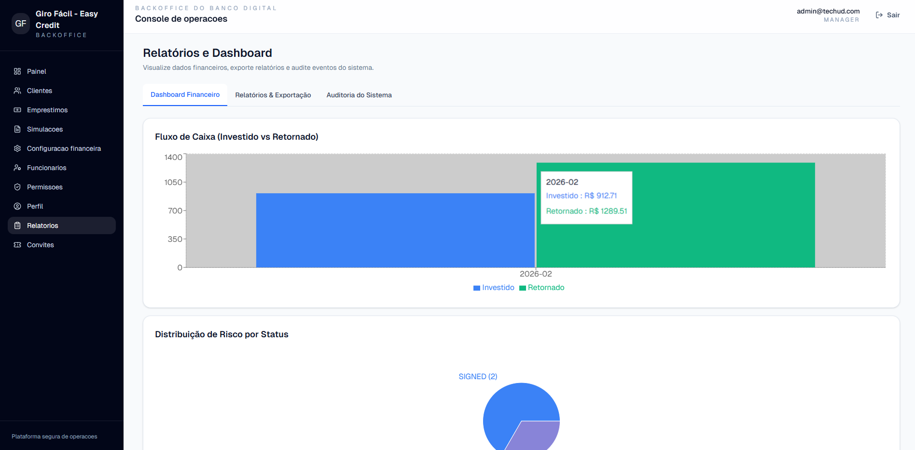
Task: Click the logout arrow icon beside Sair
Action: click(x=879, y=15)
